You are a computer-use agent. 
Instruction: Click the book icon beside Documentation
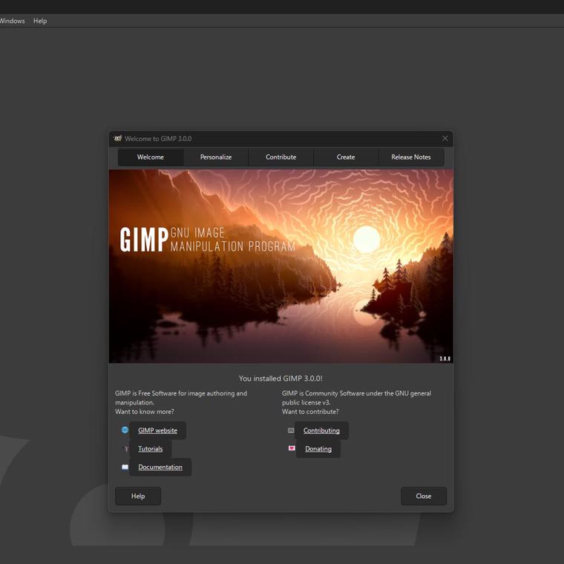click(125, 468)
